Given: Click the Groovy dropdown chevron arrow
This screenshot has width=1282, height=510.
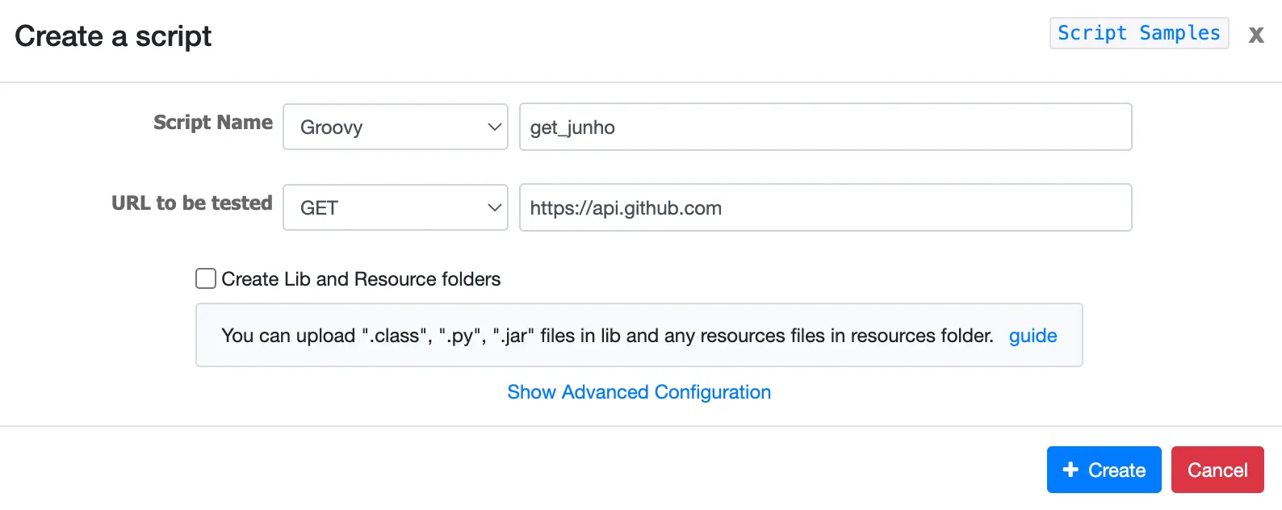Looking at the screenshot, I should tap(494, 127).
